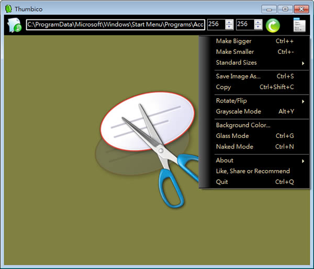Open Background Color... picker option
This screenshot has height=269, width=314.
243,125
